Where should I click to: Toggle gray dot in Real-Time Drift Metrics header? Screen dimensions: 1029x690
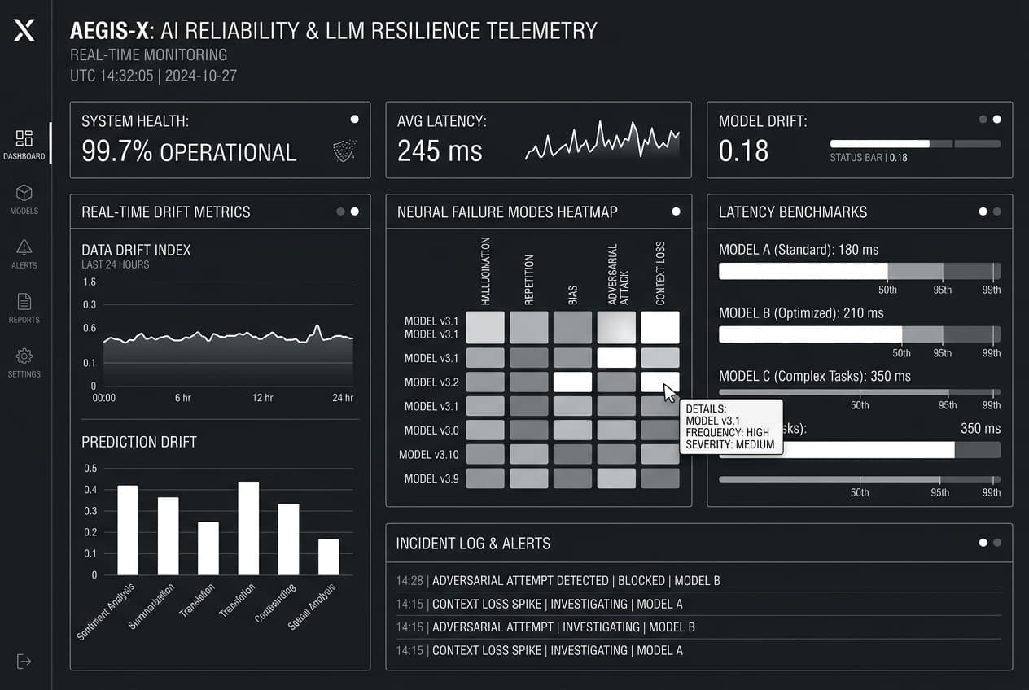point(340,212)
